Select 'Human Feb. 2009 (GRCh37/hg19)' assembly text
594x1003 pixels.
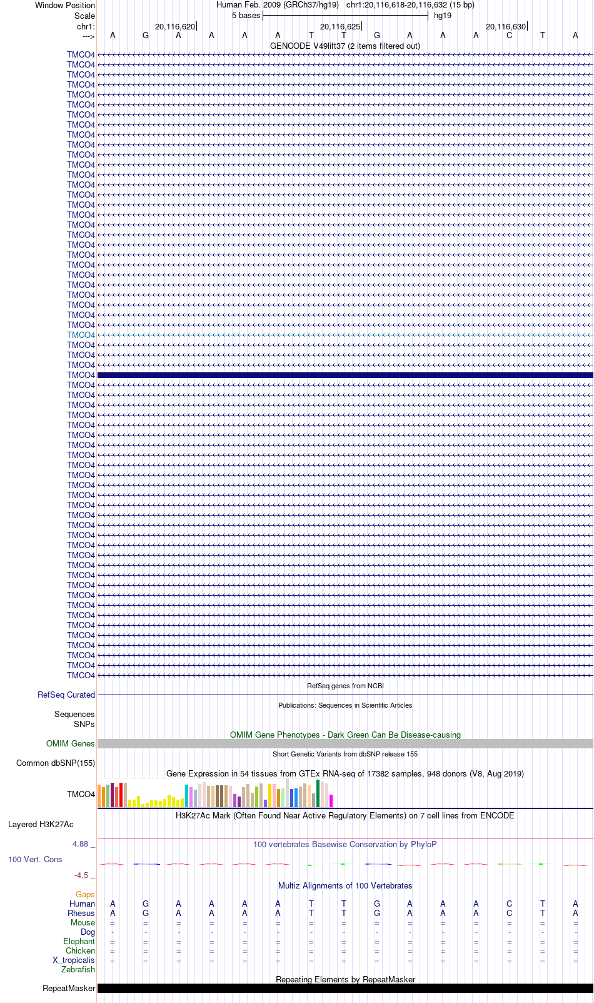(278, 4)
